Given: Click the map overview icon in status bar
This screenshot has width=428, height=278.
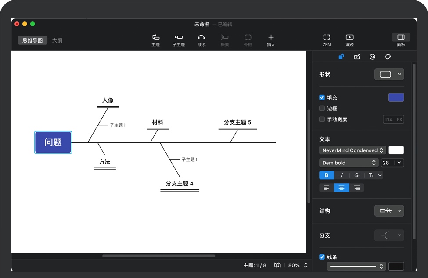Looking at the screenshot, I should (277, 265).
